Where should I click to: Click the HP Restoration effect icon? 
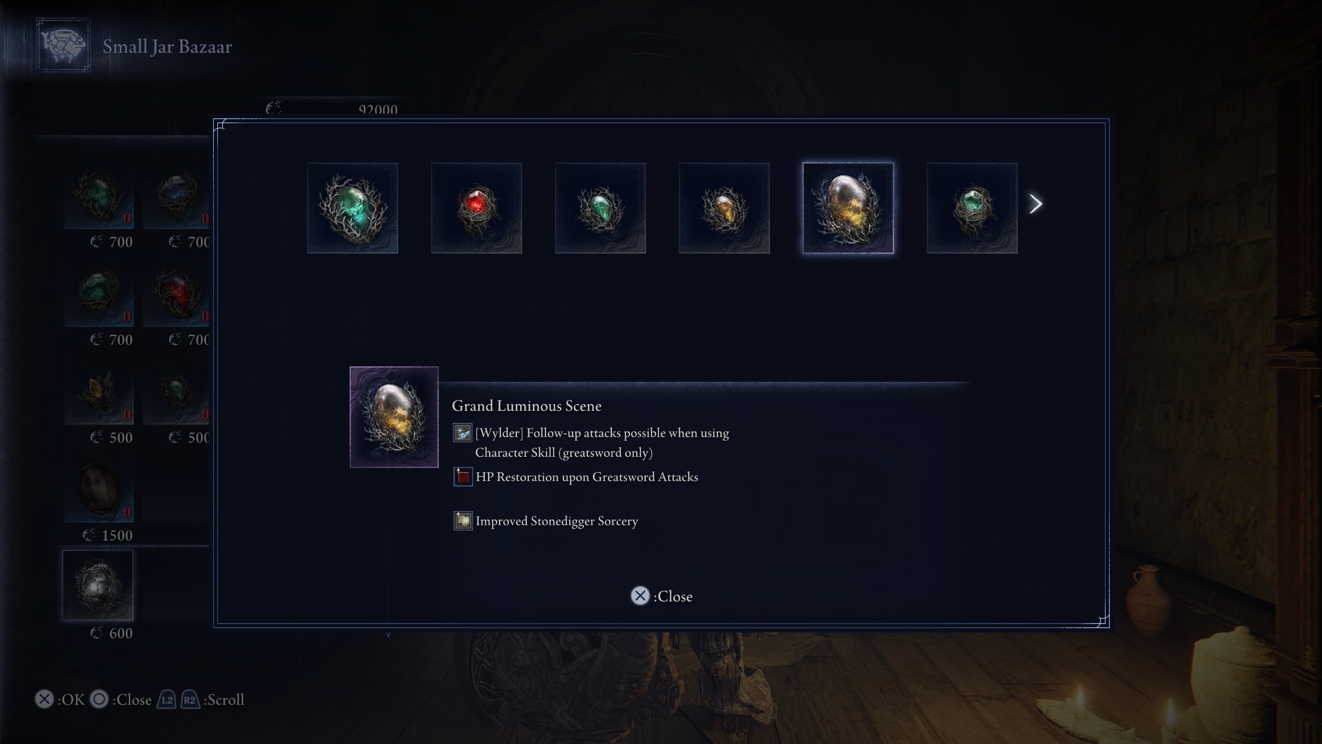point(463,477)
